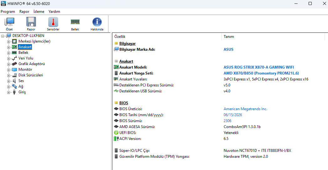
Task: Expand the Monitör tree node
Action: click(x=8, y=70)
